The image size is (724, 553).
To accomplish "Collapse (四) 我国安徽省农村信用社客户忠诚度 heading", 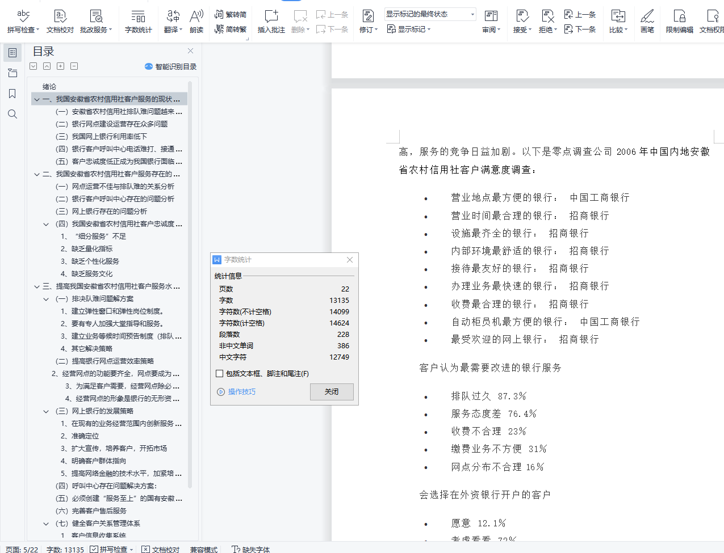I will pyautogui.click(x=46, y=224).
